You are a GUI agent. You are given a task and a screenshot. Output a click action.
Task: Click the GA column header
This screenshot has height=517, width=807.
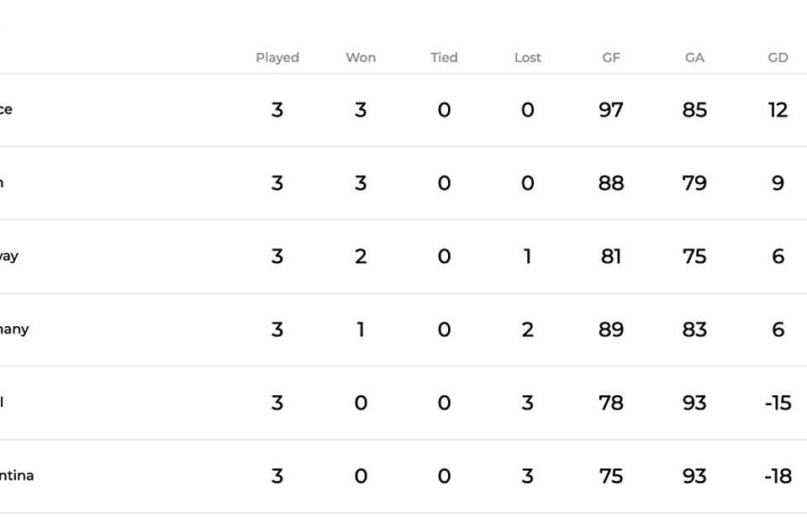[x=694, y=57]
